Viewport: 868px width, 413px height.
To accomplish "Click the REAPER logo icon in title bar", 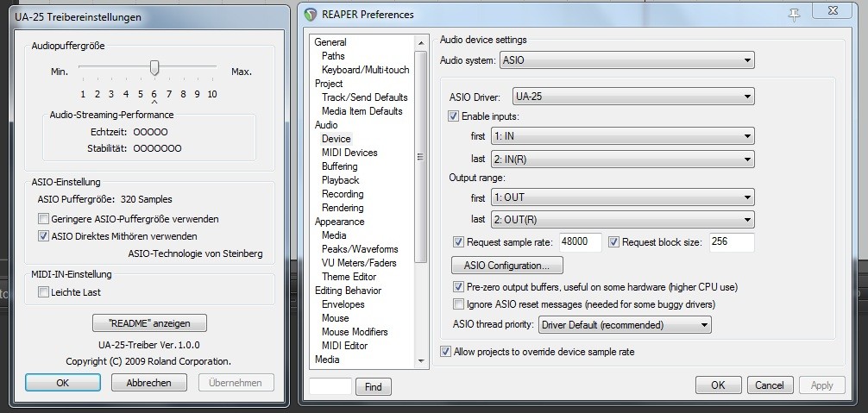I will 311,15.
